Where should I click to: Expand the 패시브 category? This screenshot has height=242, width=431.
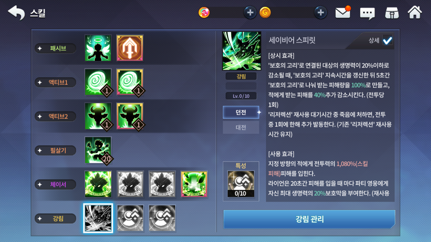(x=55, y=48)
